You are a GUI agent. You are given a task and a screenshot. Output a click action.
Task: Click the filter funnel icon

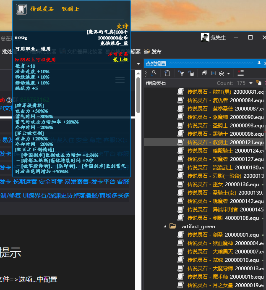pos(181,73)
